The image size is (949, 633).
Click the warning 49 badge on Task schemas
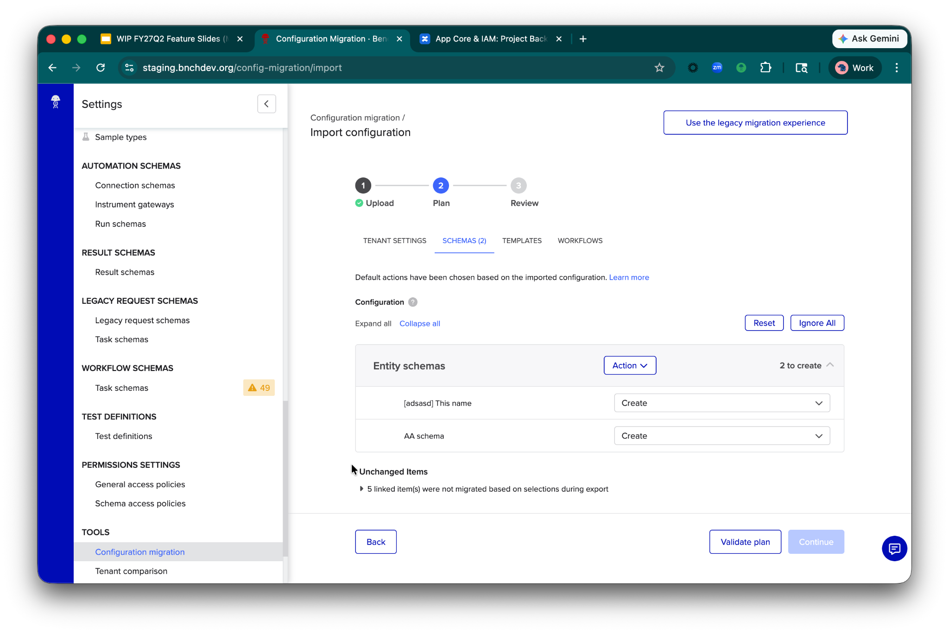(259, 388)
